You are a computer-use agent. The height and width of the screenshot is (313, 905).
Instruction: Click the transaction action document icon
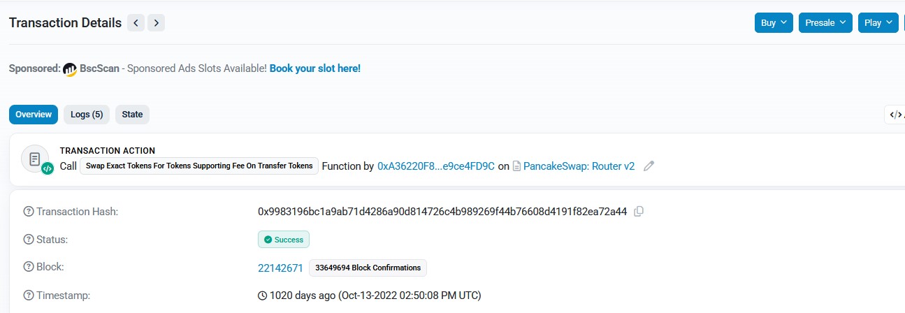pos(35,159)
